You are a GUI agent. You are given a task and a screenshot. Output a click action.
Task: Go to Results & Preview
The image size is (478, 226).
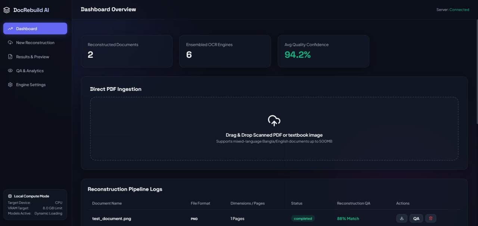35,57
